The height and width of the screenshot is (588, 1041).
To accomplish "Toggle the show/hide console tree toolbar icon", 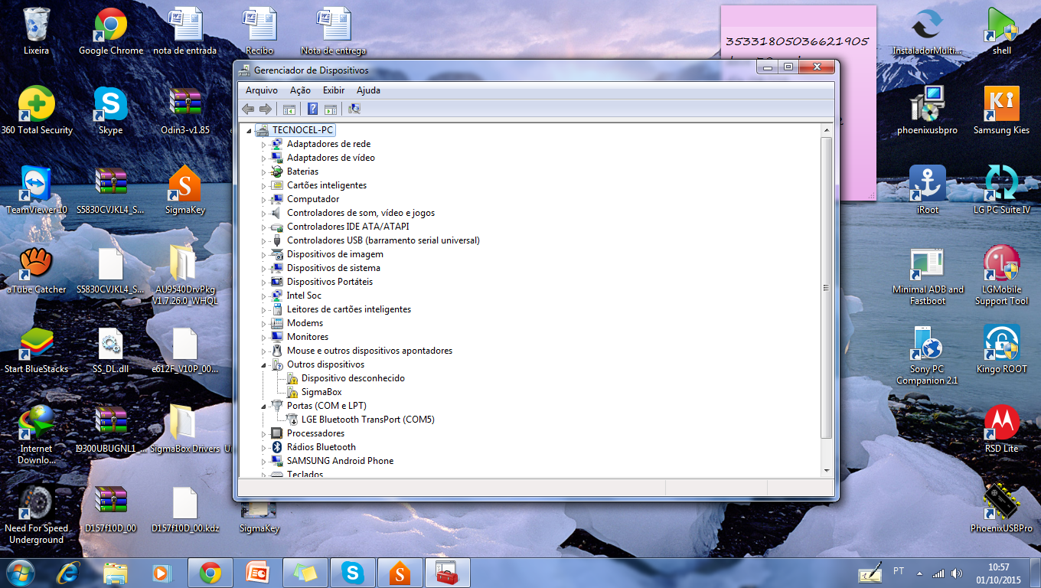I will pyautogui.click(x=289, y=109).
